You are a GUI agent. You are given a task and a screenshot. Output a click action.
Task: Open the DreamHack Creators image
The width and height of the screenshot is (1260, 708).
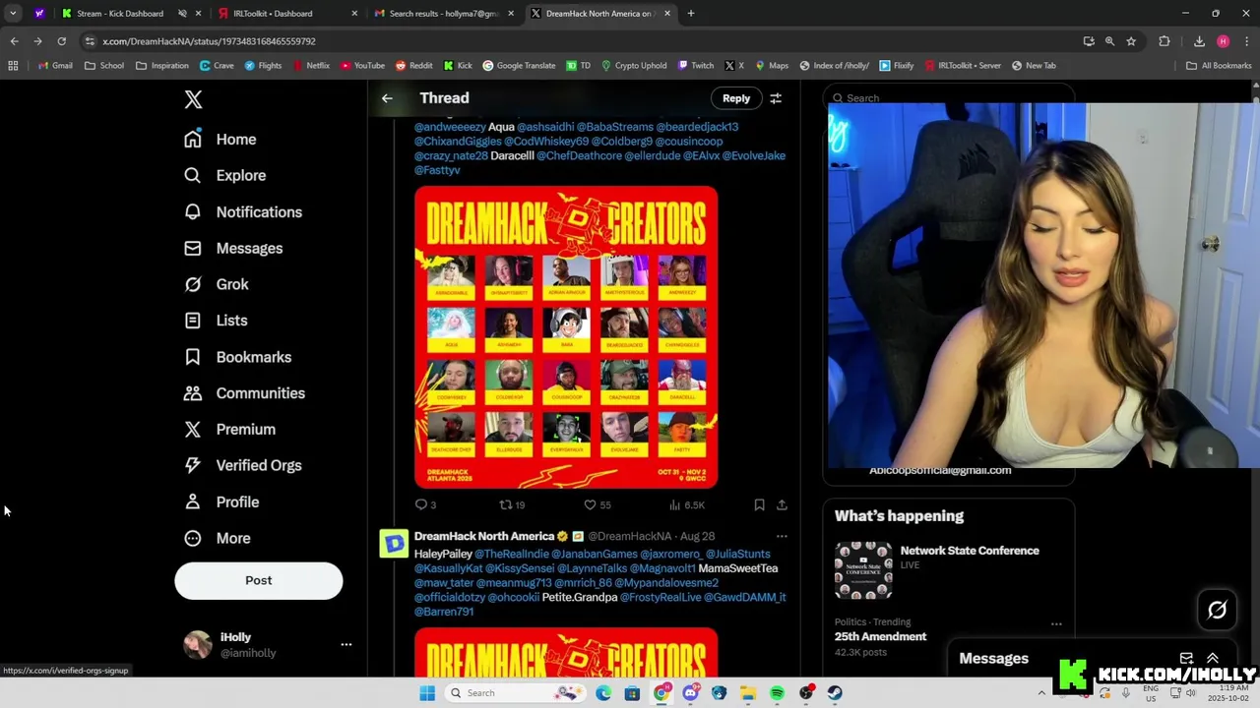[566, 337]
